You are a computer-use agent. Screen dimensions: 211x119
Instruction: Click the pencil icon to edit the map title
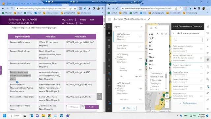149,19
